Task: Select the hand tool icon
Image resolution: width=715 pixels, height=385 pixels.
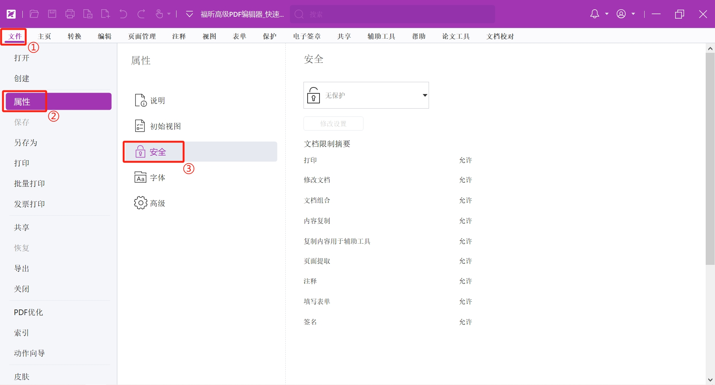Action: tap(159, 14)
